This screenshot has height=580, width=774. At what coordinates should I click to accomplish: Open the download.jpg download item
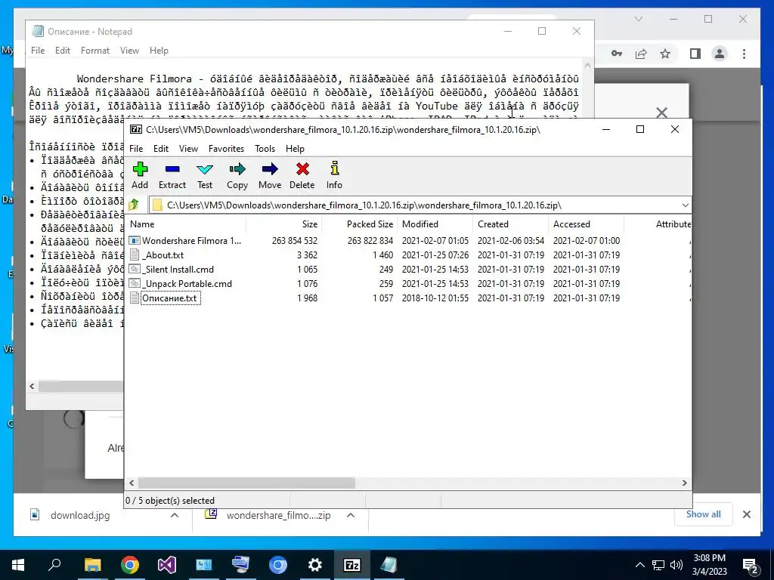(79, 515)
